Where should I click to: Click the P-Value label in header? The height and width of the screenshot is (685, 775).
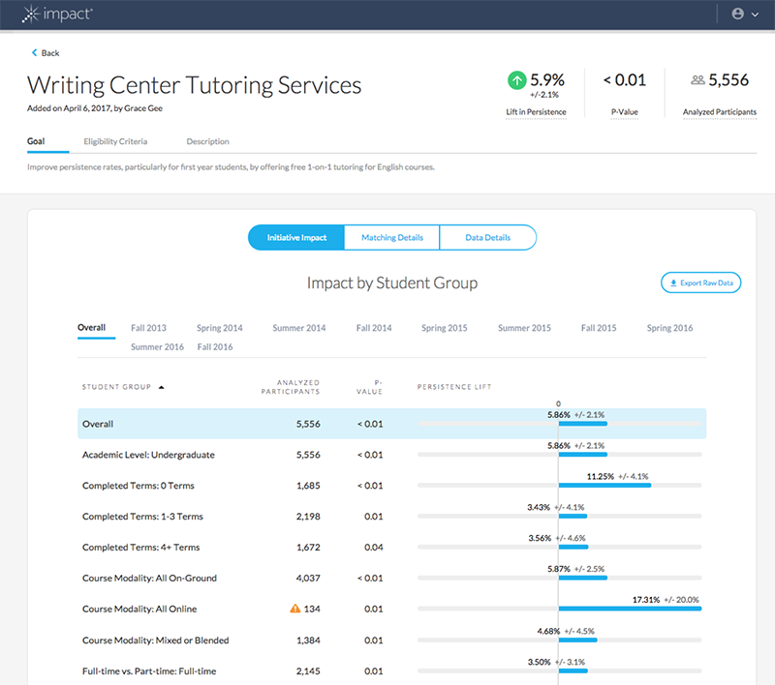click(624, 112)
